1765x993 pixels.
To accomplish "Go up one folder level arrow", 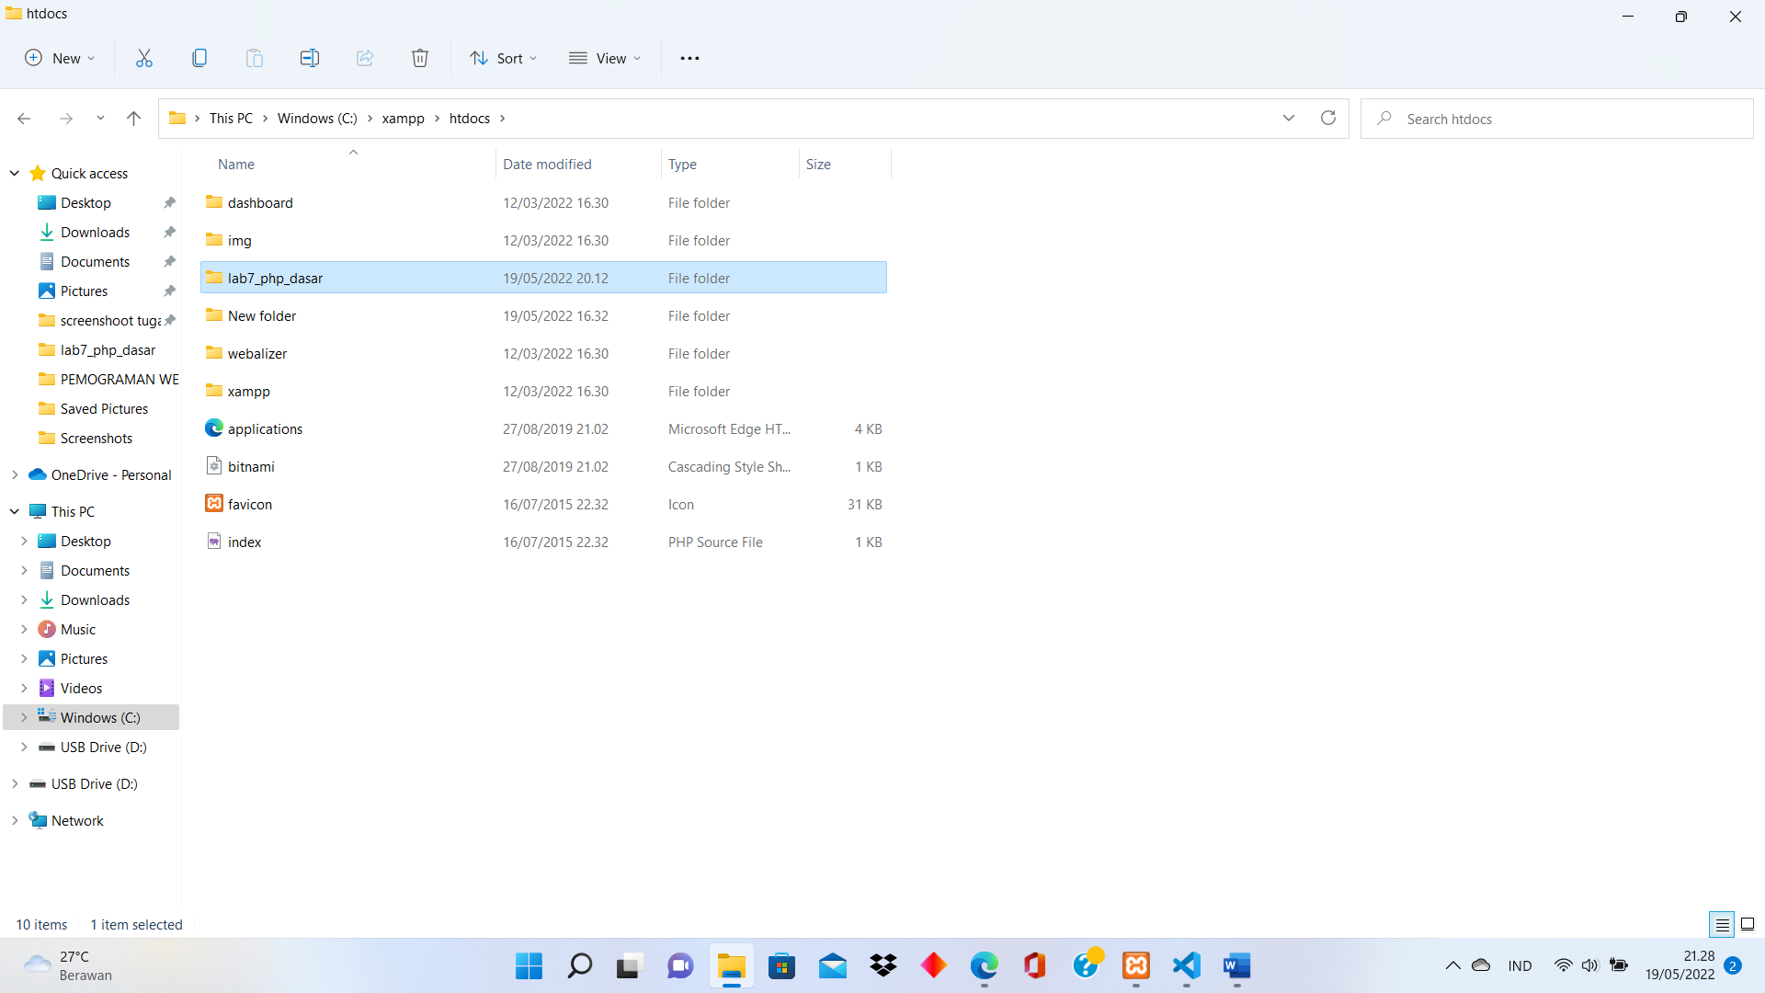I will point(133,119).
